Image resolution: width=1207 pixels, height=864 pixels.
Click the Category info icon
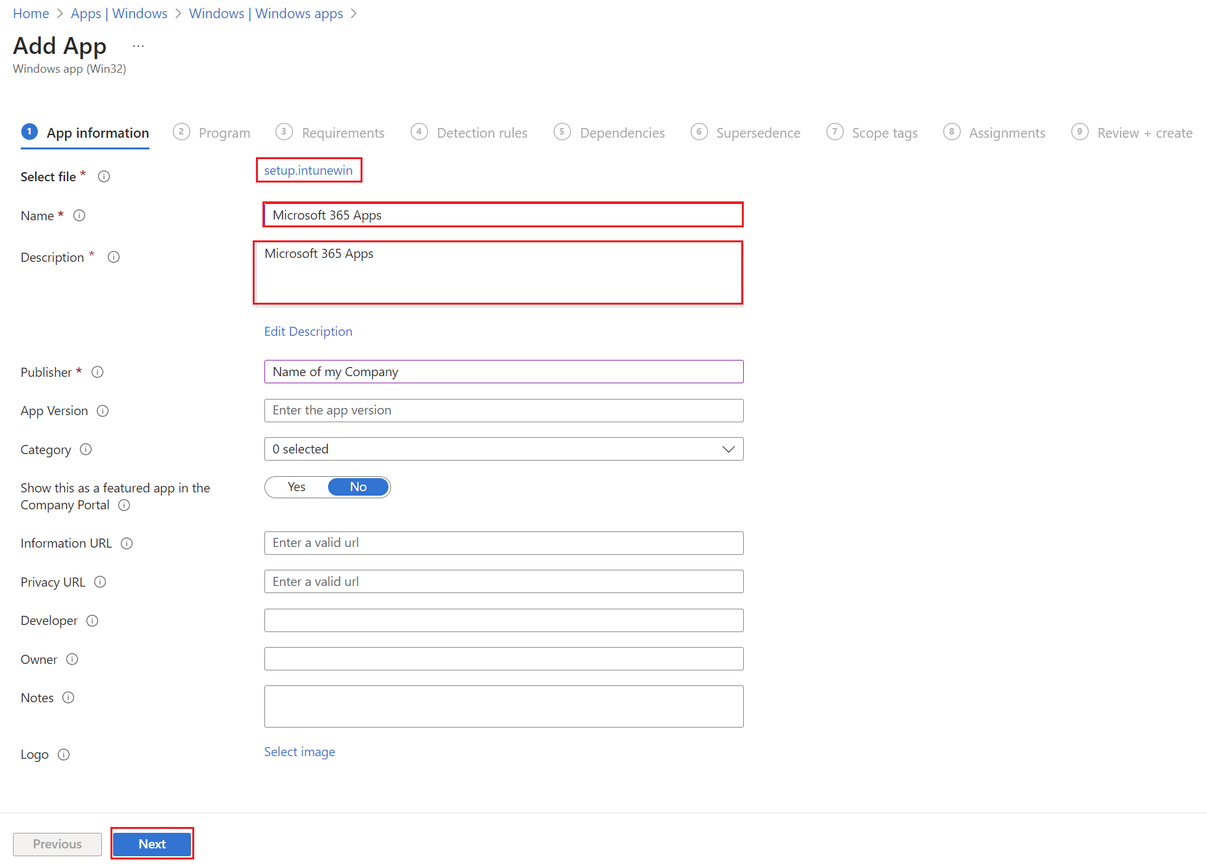click(86, 449)
